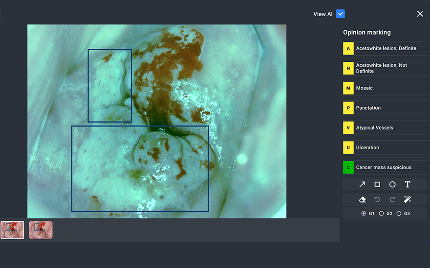
Task: Uncheck the View AI checkbox
Action: coord(341,14)
